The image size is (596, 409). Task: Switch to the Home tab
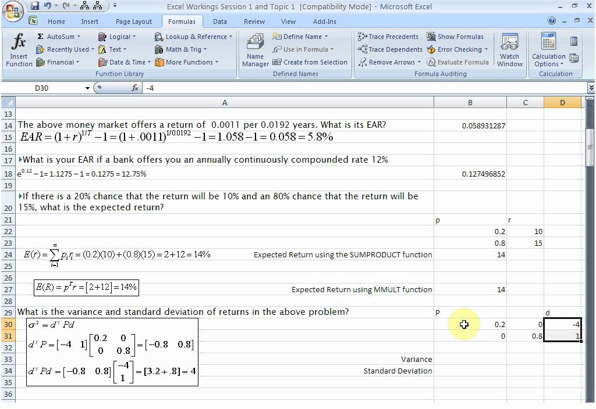point(56,21)
